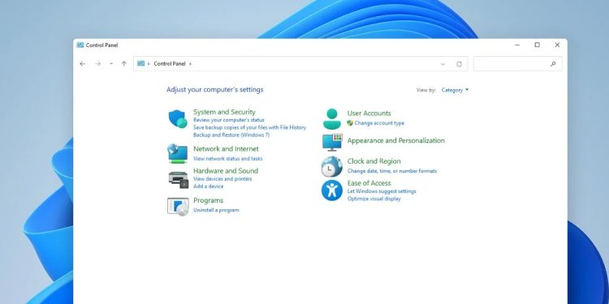This screenshot has height=304, width=609.
Task: Open User Accounts heading
Action: point(369,113)
